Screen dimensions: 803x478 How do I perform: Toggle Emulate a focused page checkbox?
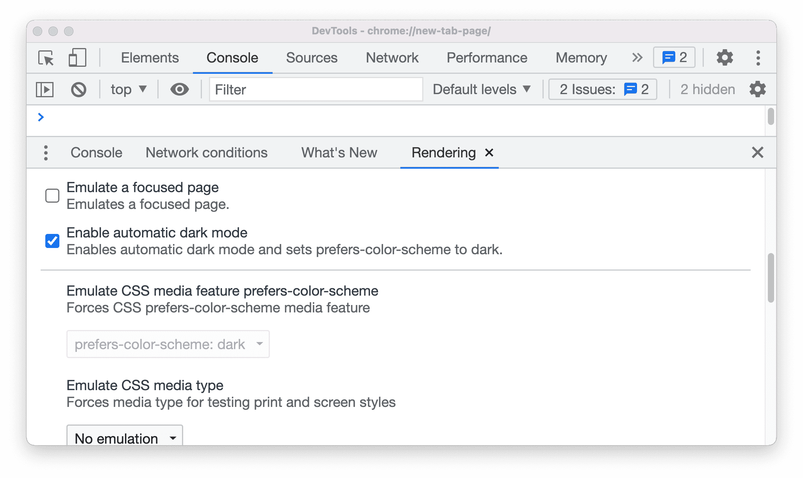tap(51, 195)
